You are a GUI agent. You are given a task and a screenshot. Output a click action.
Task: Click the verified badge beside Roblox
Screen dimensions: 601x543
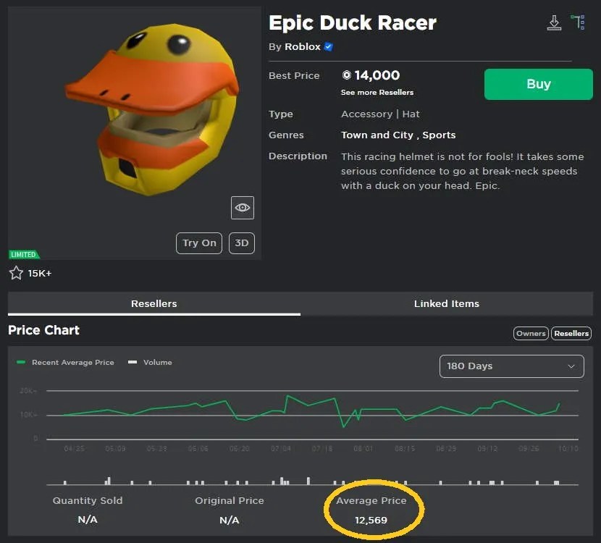coord(328,47)
